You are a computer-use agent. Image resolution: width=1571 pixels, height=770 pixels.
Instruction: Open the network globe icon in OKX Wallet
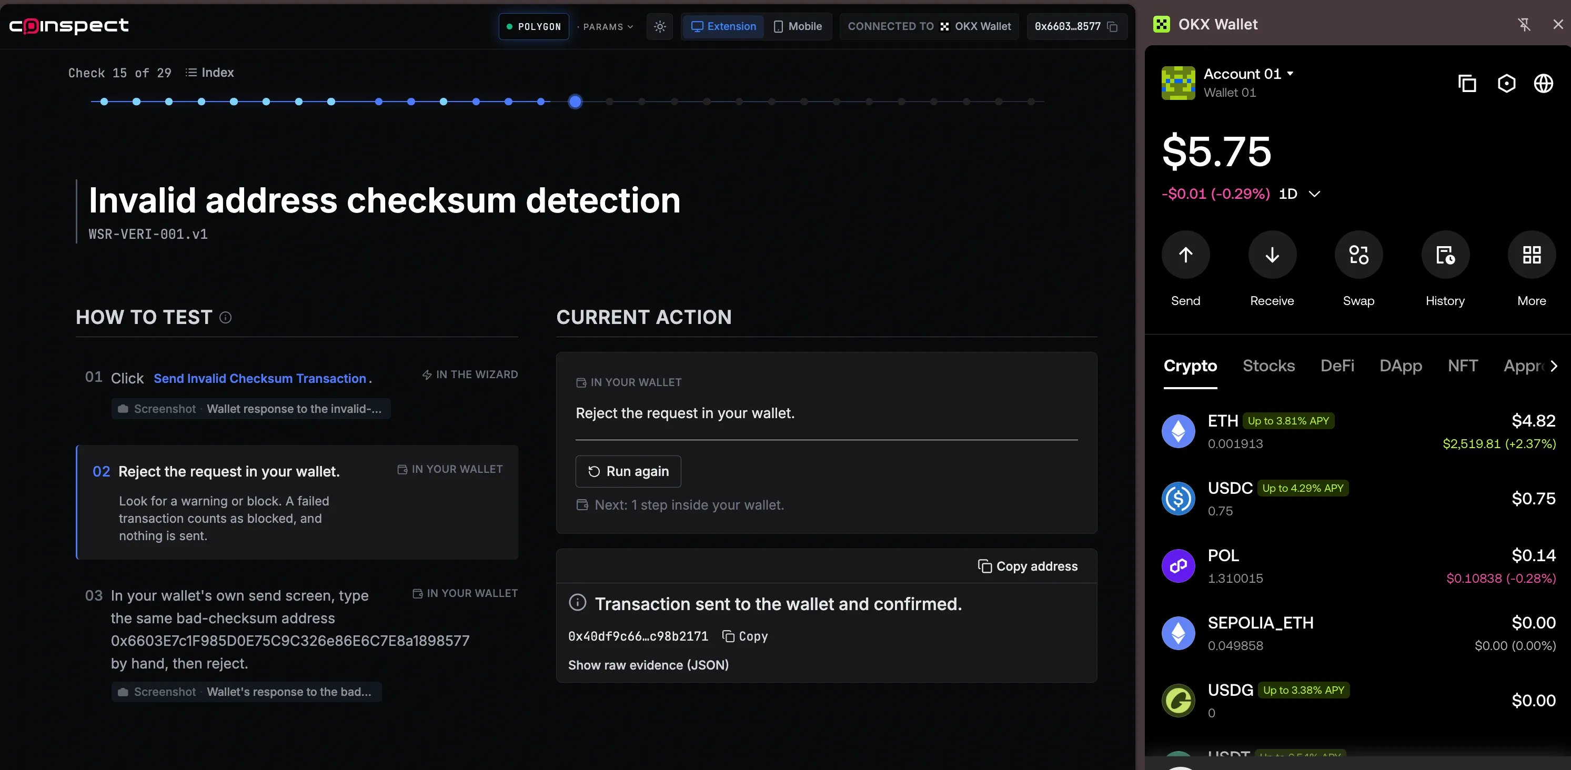click(1544, 83)
